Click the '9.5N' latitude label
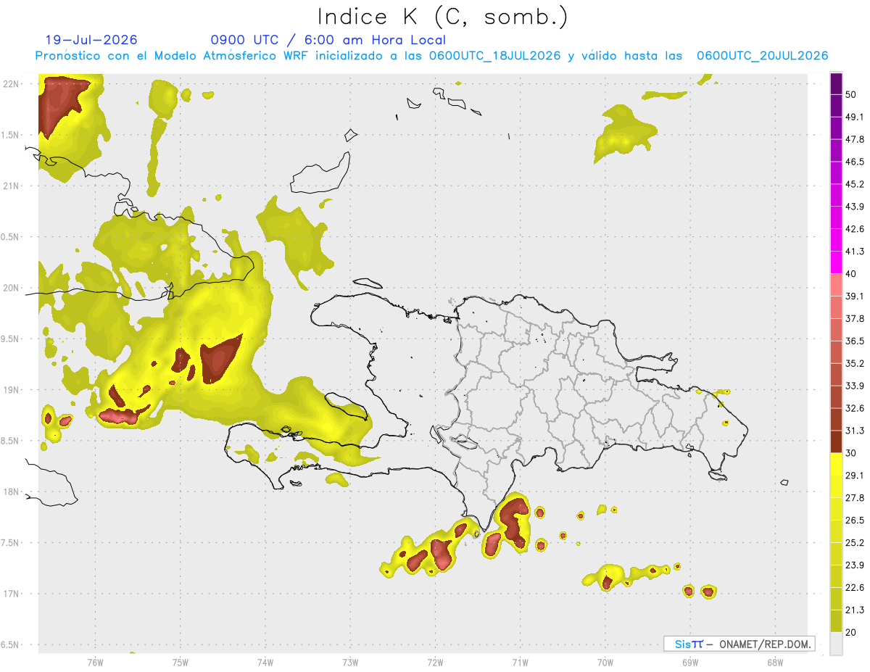The height and width of the screenshot is (672, 870). point(11,339)
